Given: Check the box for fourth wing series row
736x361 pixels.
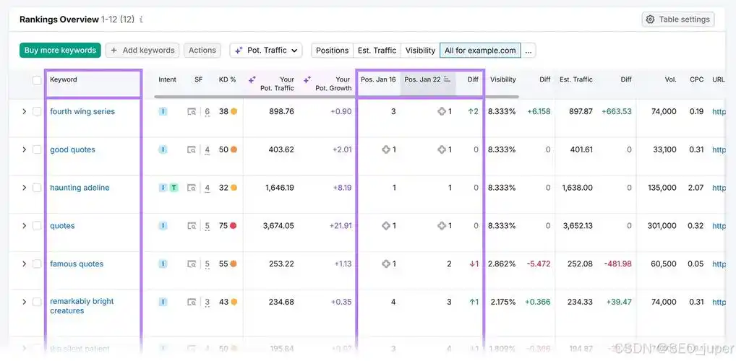Looking at the screenshot, I should 37,112.
